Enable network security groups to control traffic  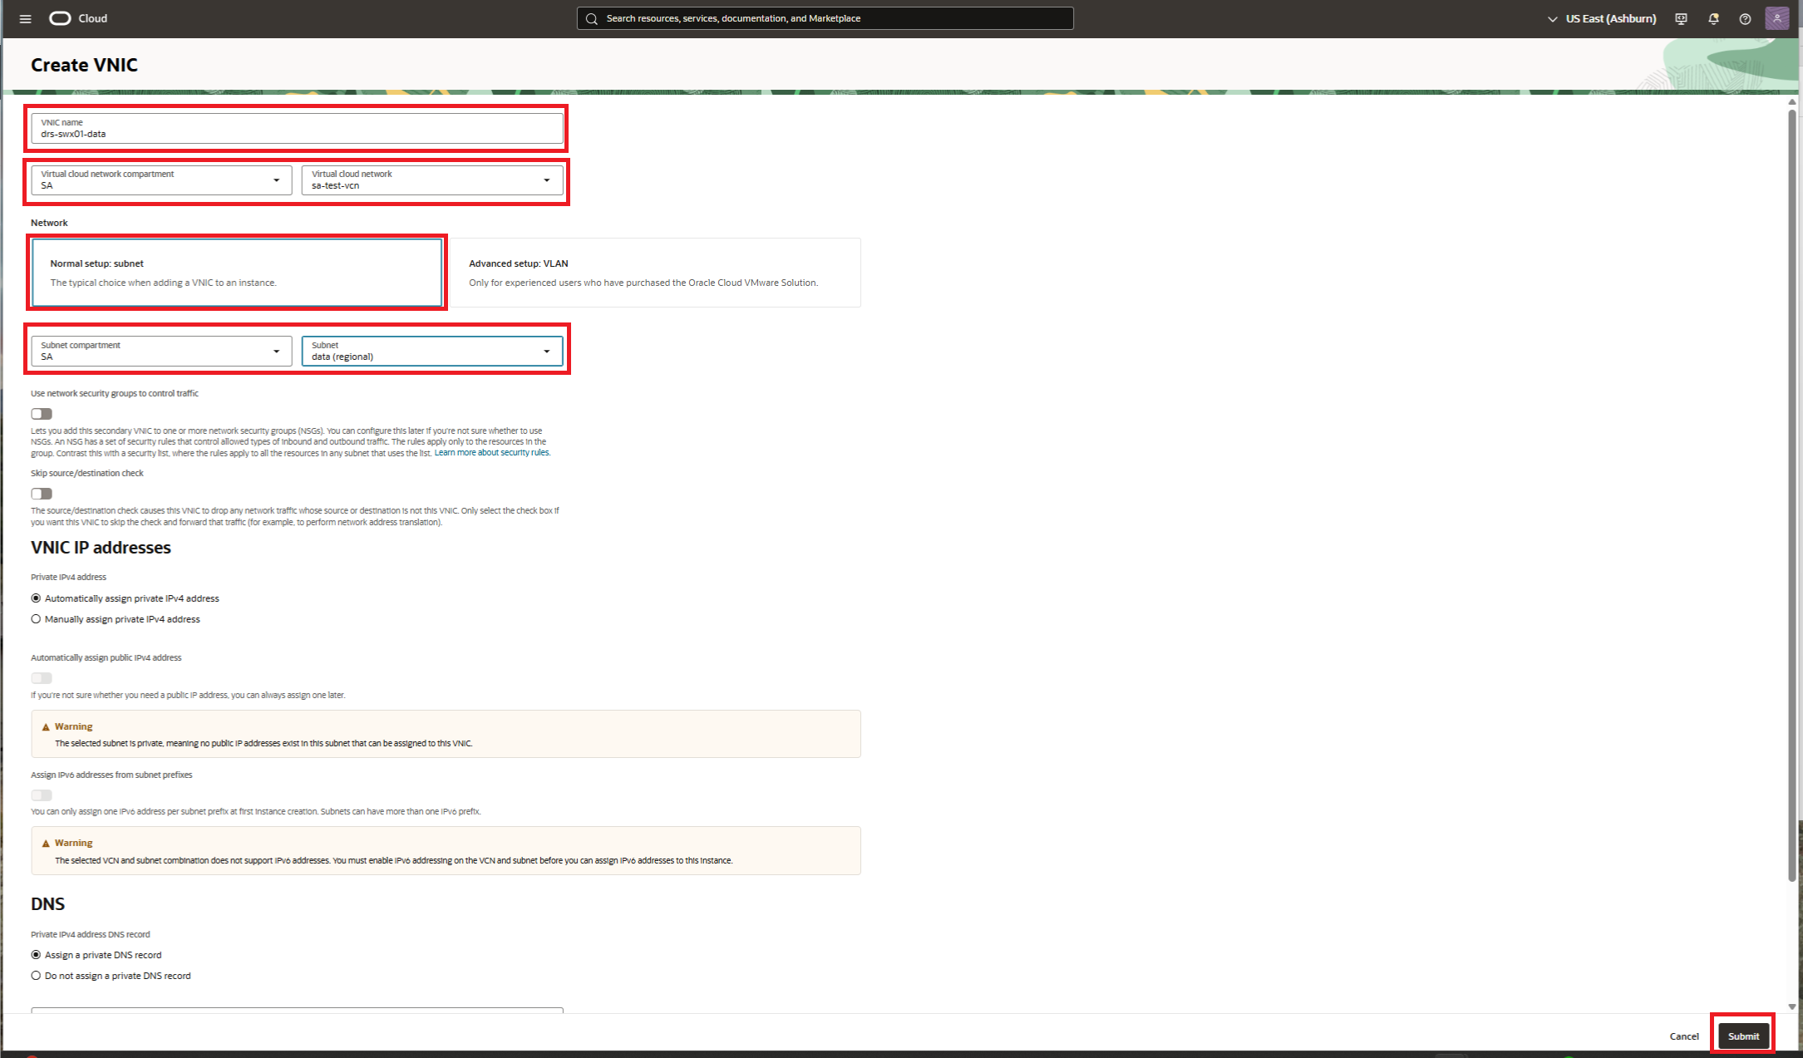[x=41, y=413]
